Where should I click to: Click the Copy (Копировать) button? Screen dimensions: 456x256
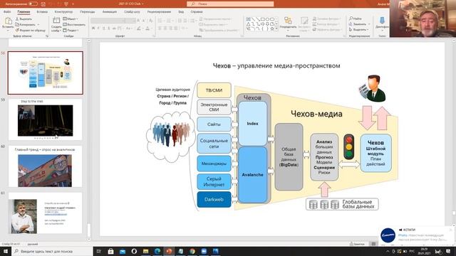coord(26,24)
